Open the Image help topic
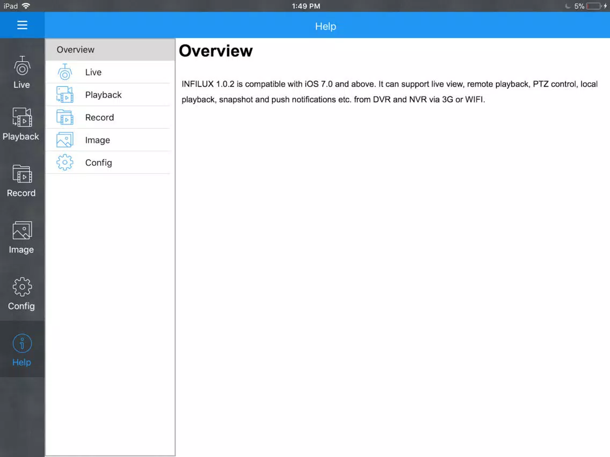 point(110,140)
